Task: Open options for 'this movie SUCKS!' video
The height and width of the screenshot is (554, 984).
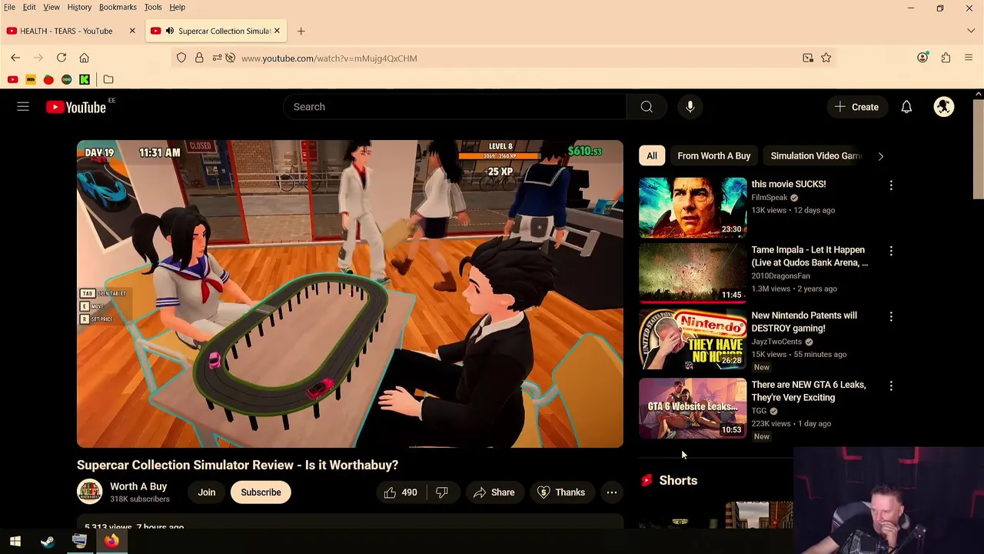Action: pyautogui.click(x=891, y=185)
